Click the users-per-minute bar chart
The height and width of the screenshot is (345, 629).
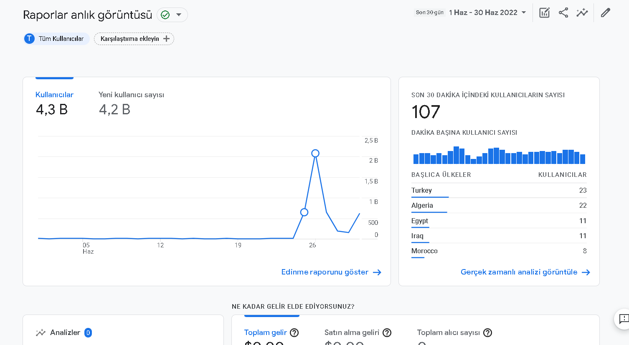point(499,155)
